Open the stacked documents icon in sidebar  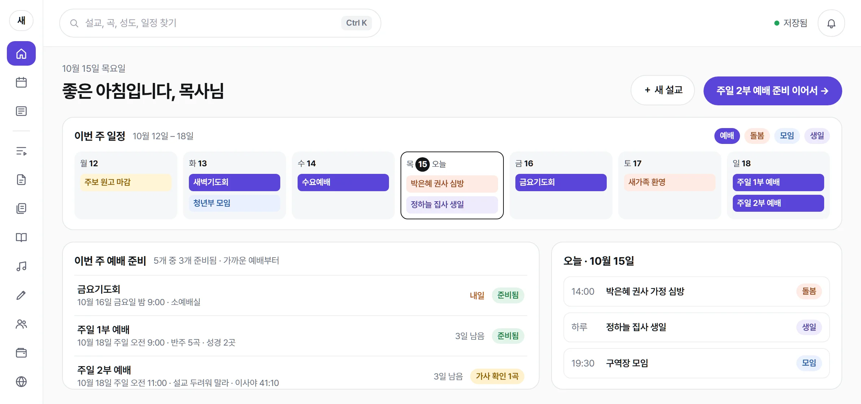click(x=21, y=208)
